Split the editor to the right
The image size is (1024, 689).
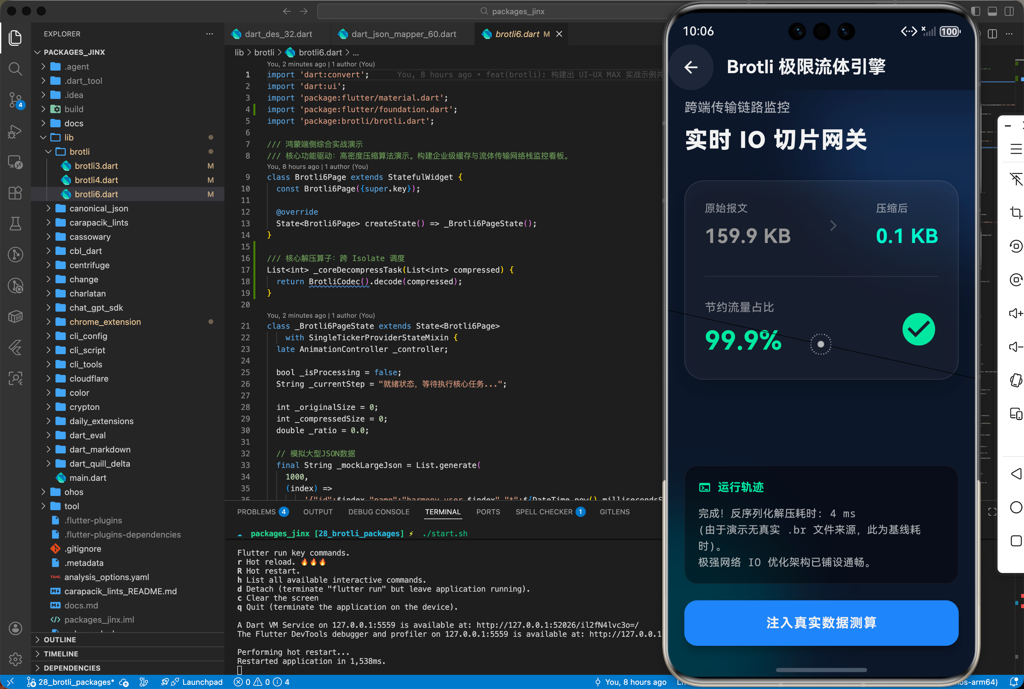click(992, 34)
